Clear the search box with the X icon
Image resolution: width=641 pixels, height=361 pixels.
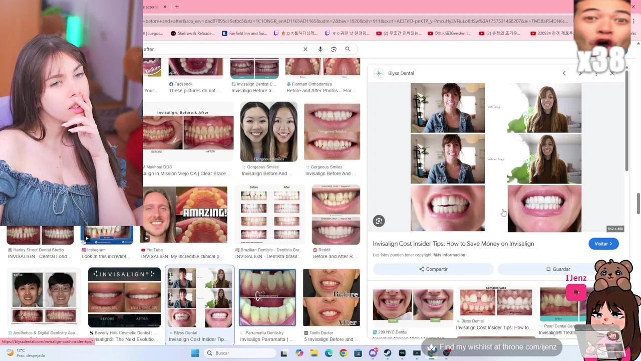tap(305, 49)
